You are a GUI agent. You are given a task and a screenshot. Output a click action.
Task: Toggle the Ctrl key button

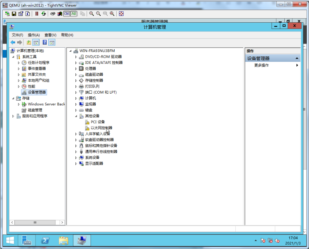pos(67,14)
